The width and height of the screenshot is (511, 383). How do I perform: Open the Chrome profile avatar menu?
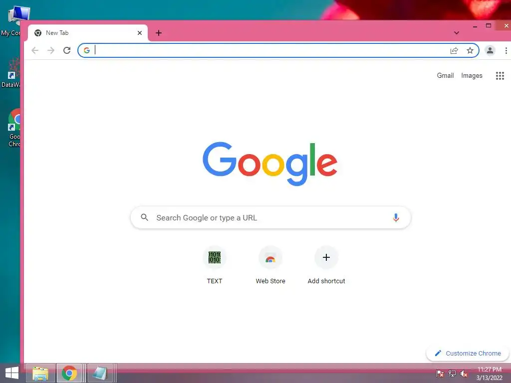[x=490, y=50]
